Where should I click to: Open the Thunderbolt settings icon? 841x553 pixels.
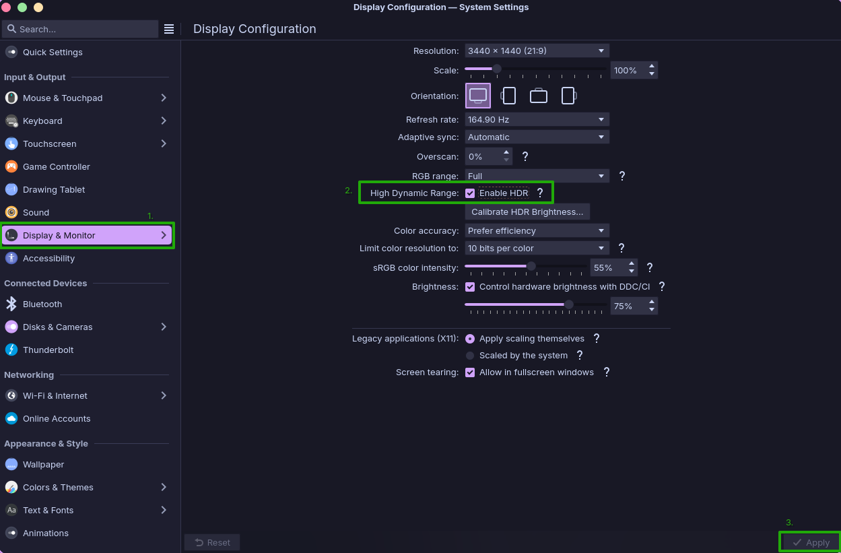(11, 350)
